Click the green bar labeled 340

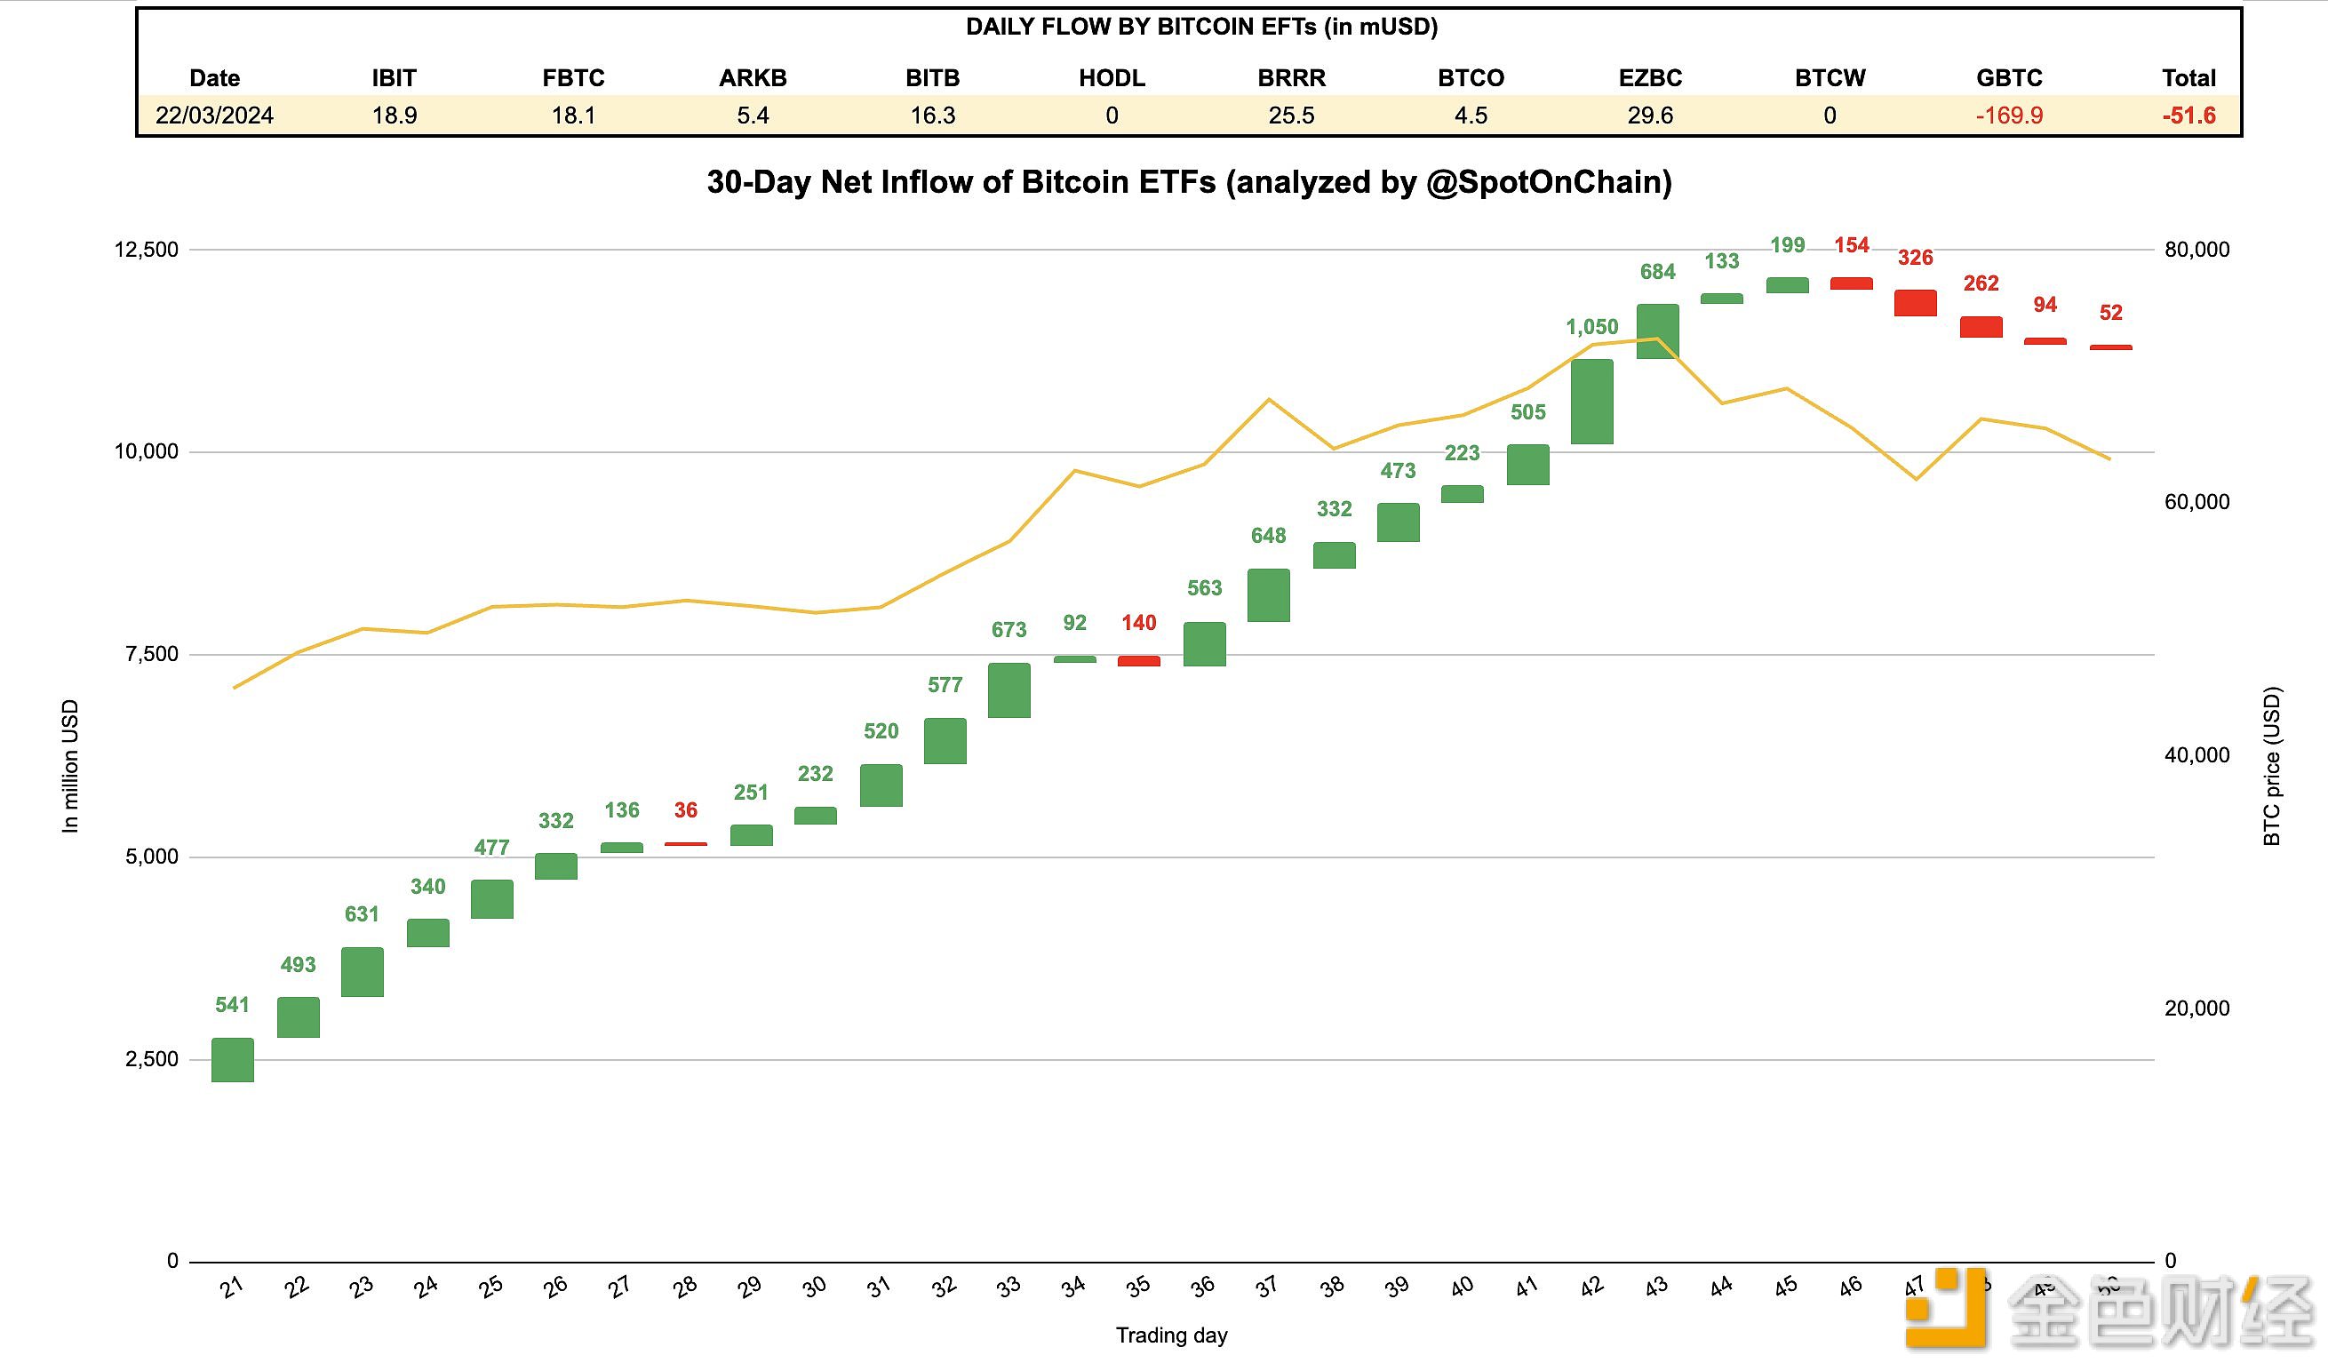(427, 933)
